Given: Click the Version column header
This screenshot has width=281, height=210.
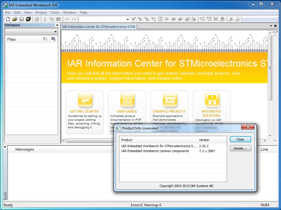Looking at the screenshot, I should coord(212,140).
